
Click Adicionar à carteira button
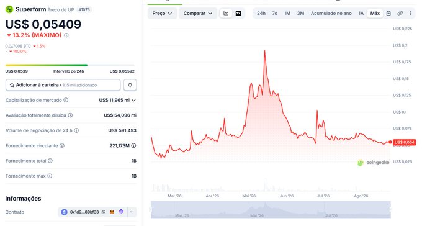pos(63,85)
